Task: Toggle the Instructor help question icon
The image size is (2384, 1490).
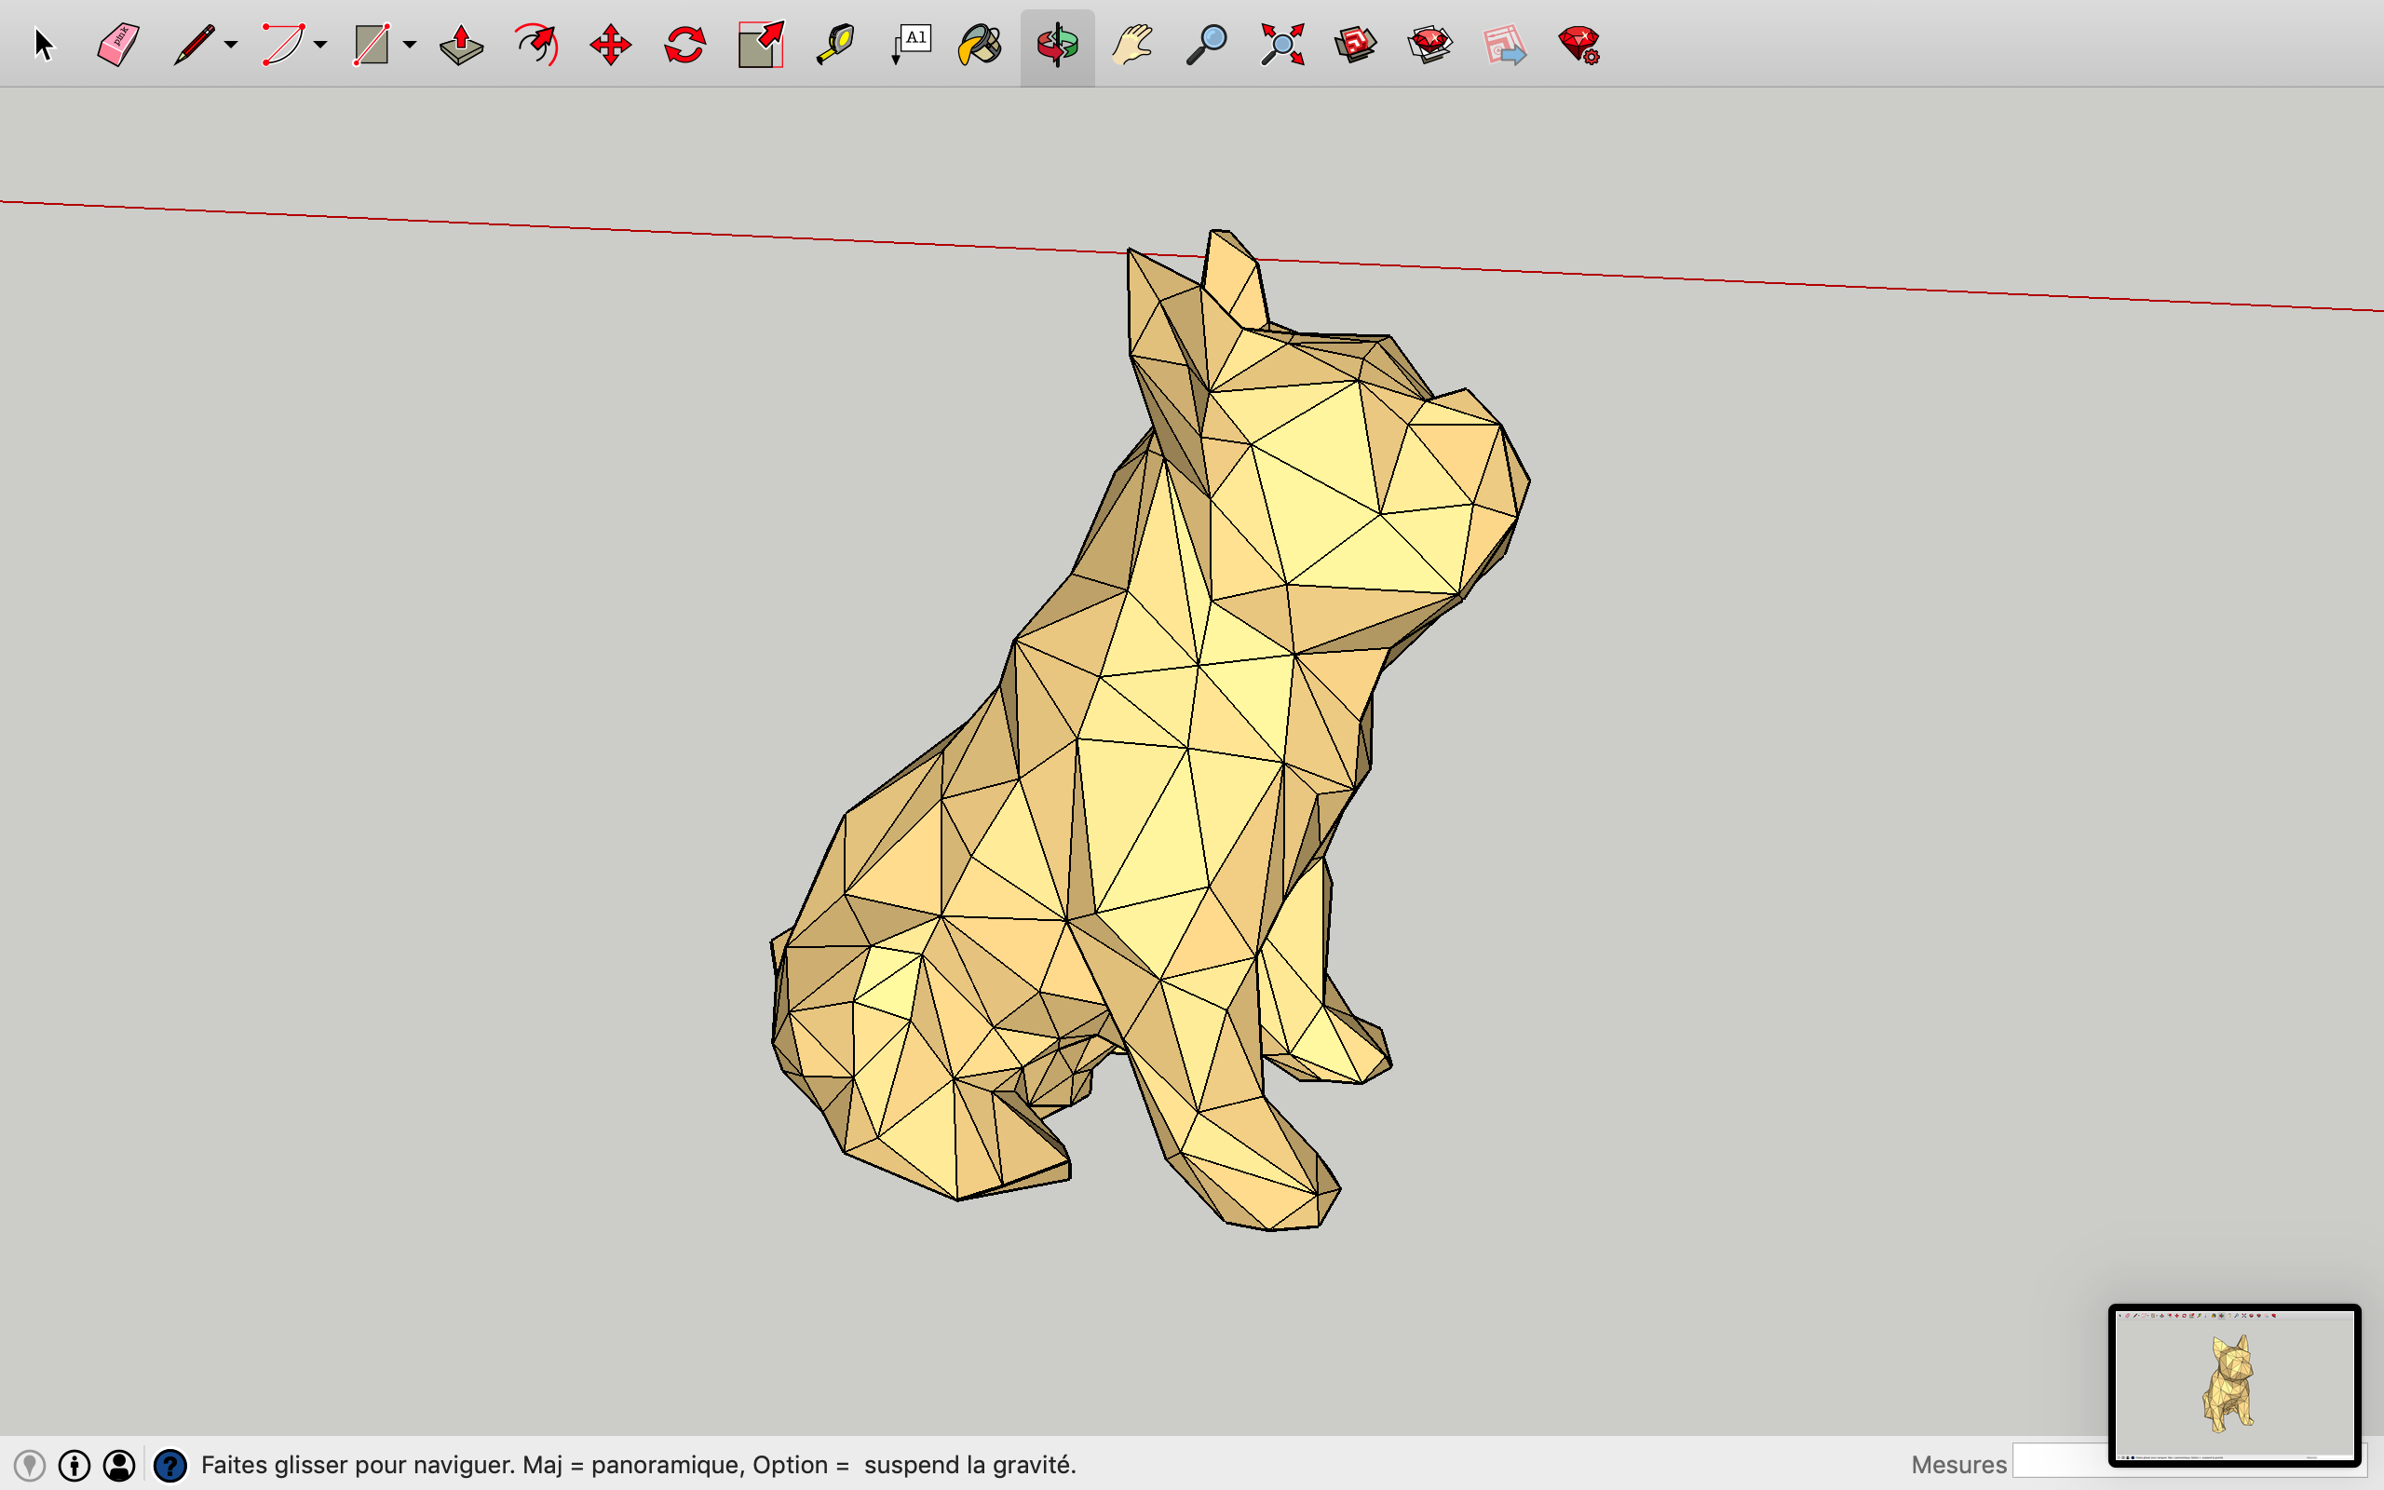Action: pos(170,1466)
